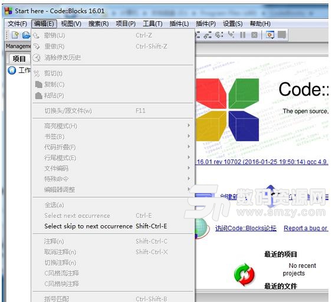Expand the 高亮模式(H) submenu arrow
Screen dimensions: 332x302
189,125
